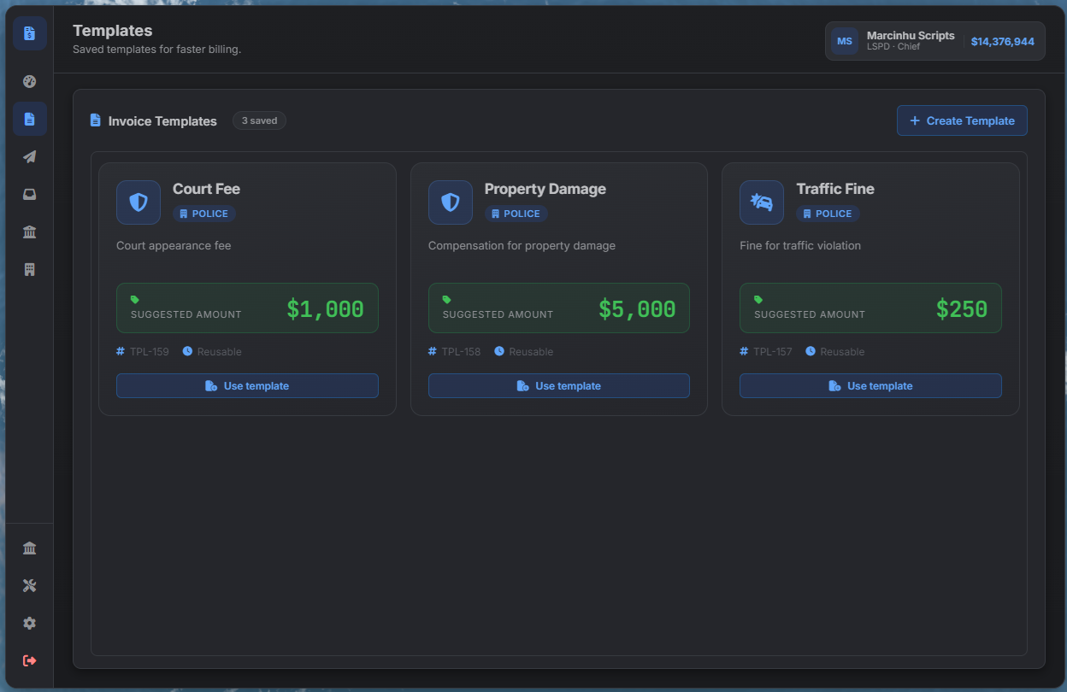The width and height of the screenshot is (1067, 692).
Task: Click the red logout exit icon
Action: coord(30,660)
